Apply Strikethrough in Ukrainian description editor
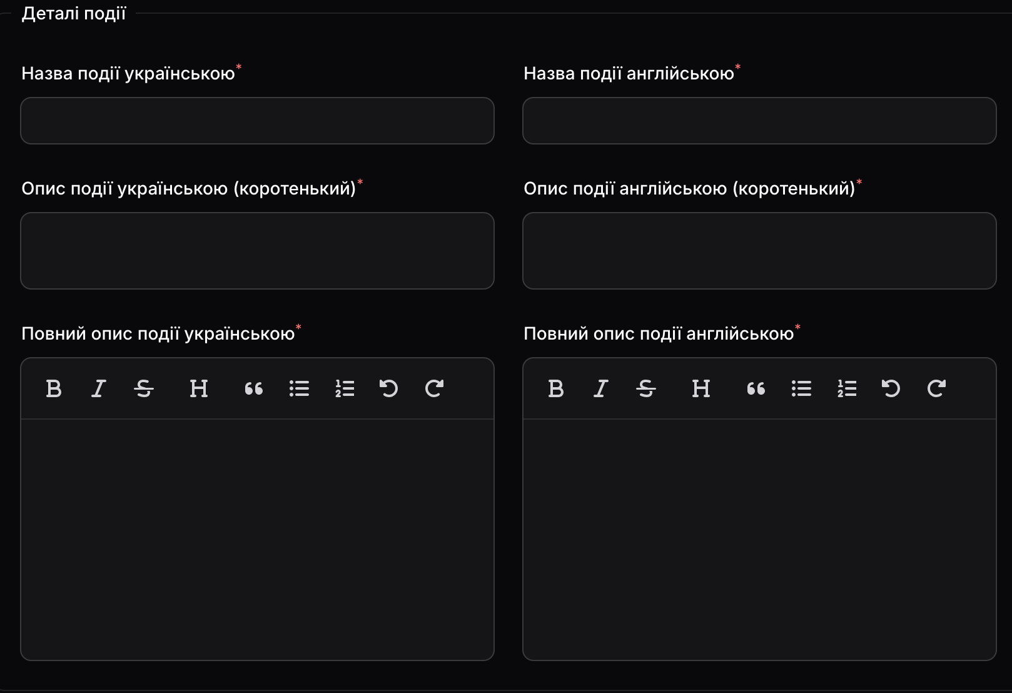 tap(144, 388)
